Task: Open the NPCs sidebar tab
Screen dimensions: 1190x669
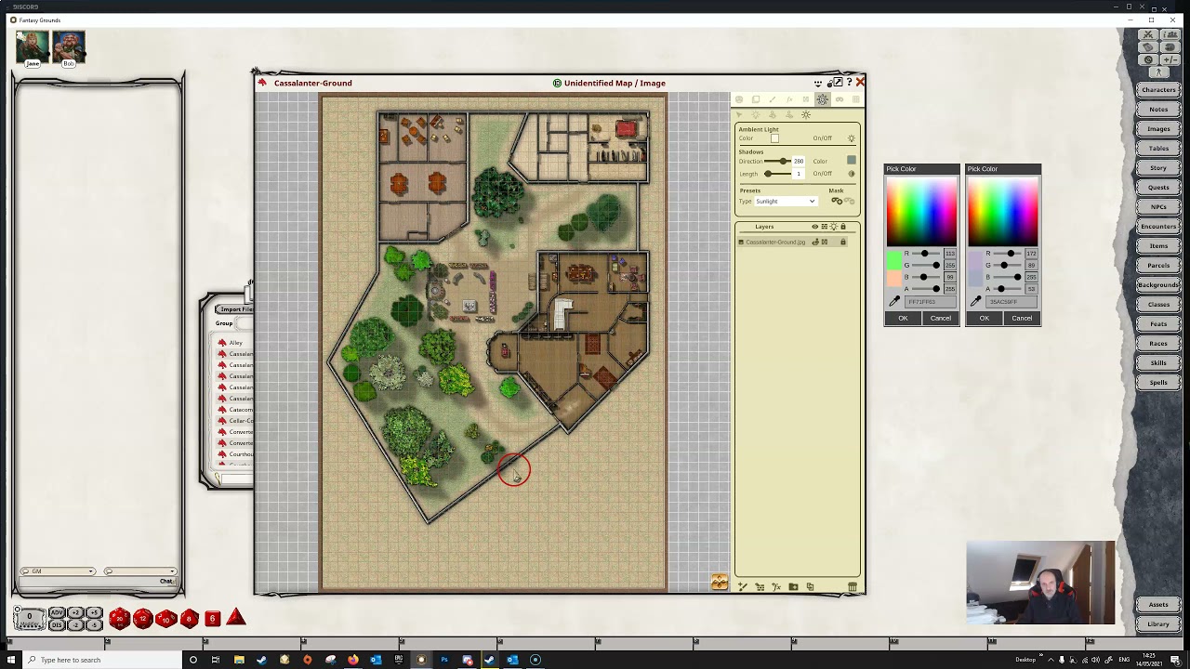Action: (x=1158, y=206)
